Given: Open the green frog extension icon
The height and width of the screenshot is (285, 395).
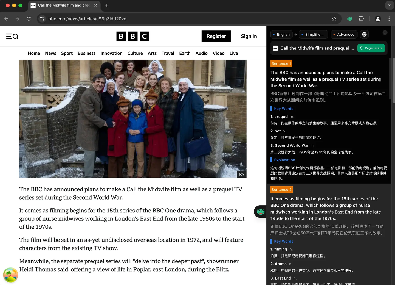Looking at the screenshot, I should pos(349,19).
